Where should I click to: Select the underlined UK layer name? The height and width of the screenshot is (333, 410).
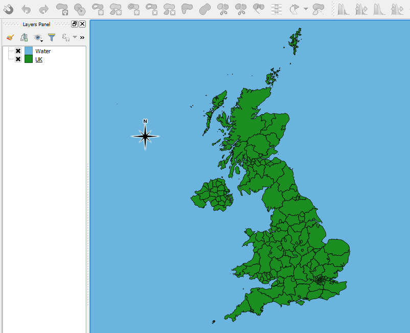point(38,59)
